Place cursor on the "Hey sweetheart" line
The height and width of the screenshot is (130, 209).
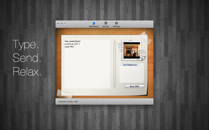73,41
